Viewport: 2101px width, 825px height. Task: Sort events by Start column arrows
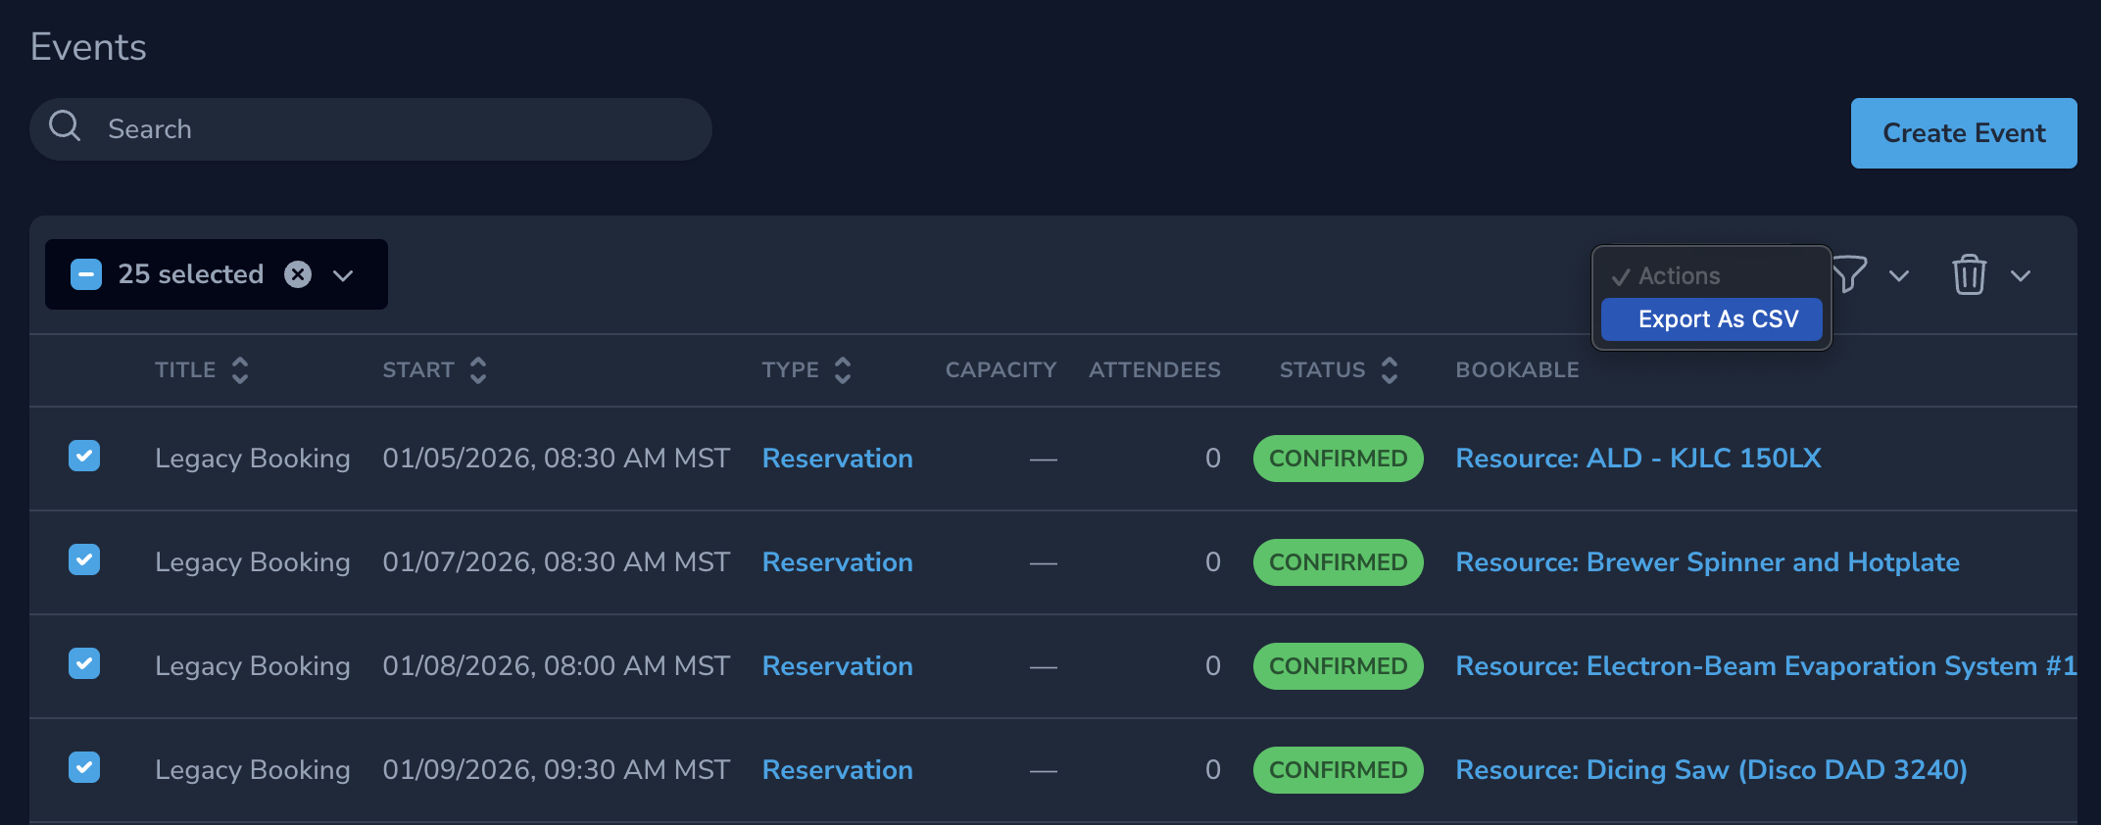pyautogui.click(x=478, y=370)
